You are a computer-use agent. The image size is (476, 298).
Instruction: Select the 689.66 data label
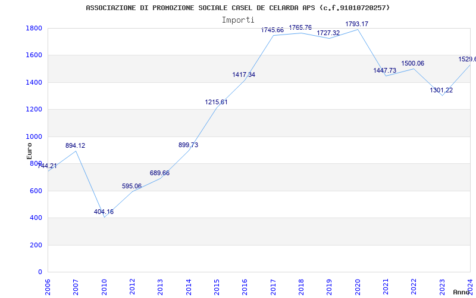159,173
